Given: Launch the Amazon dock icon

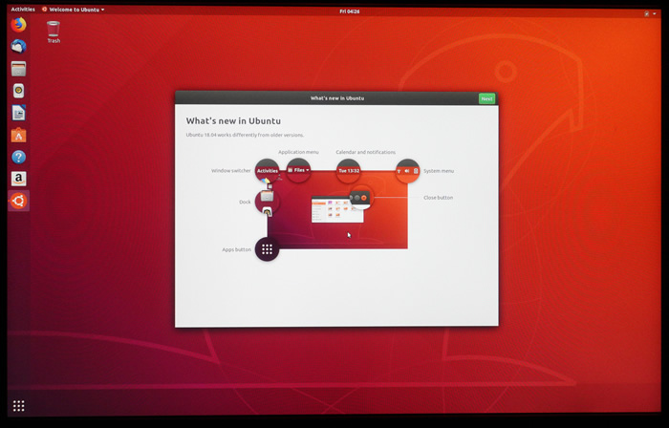Looking at the screenshot, I should 18,179.
